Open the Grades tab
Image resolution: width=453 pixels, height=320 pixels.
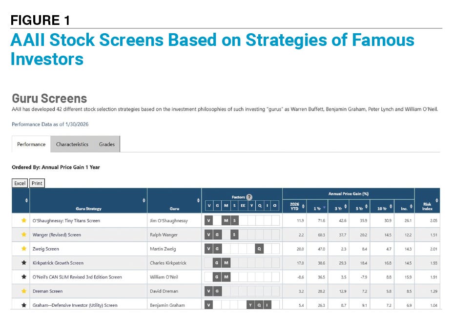(x=108, y=144)
